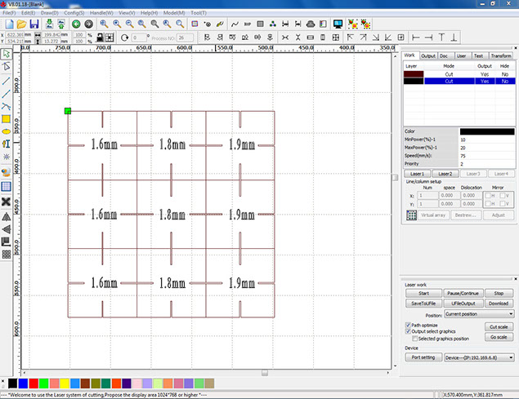519x399 pixels.
Task: Select the yellow ellipse draw tool
Action: pos(6,131)
